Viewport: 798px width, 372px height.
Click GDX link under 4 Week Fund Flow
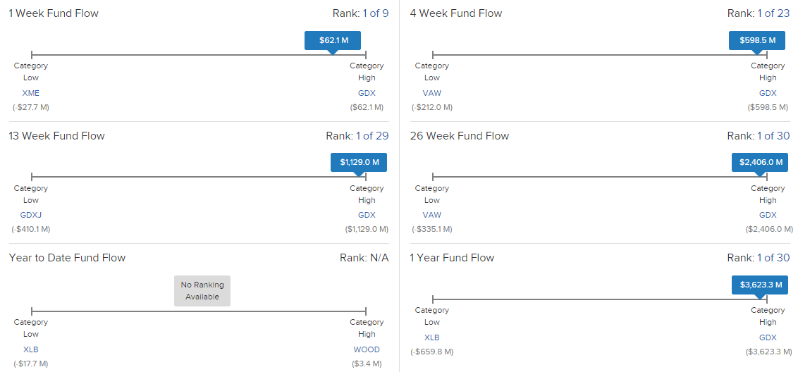coord(768,93)
